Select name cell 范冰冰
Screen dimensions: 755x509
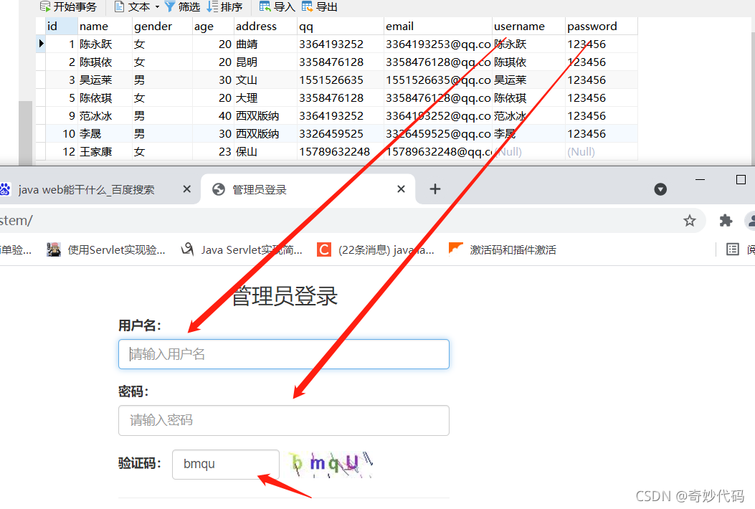(x=105, y=115)
